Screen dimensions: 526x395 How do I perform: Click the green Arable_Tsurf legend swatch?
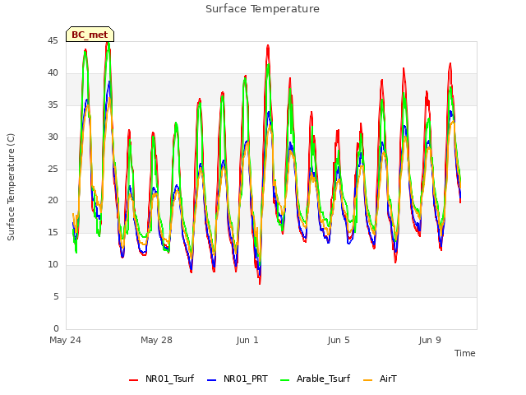[x=284, y=380]
